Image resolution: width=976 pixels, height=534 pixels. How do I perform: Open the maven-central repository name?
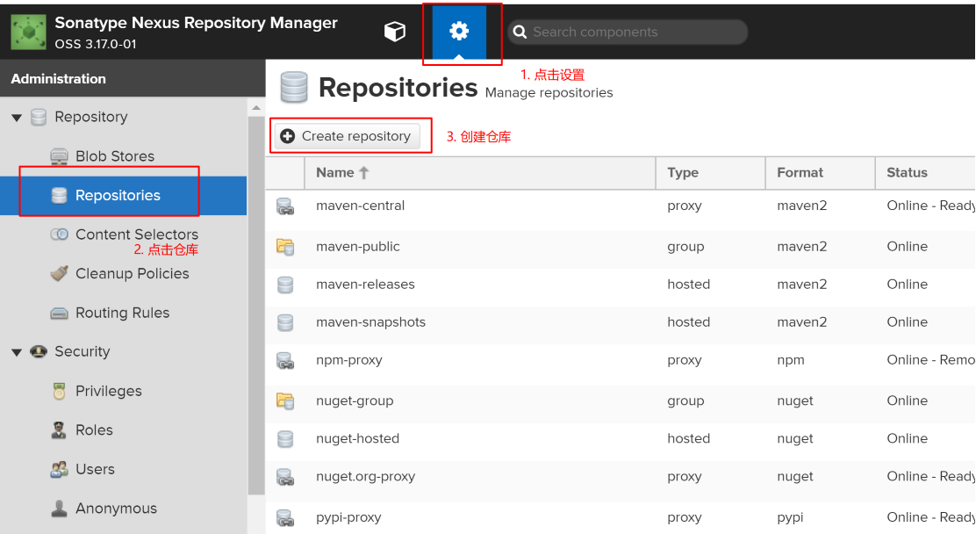tap(361, 206)
